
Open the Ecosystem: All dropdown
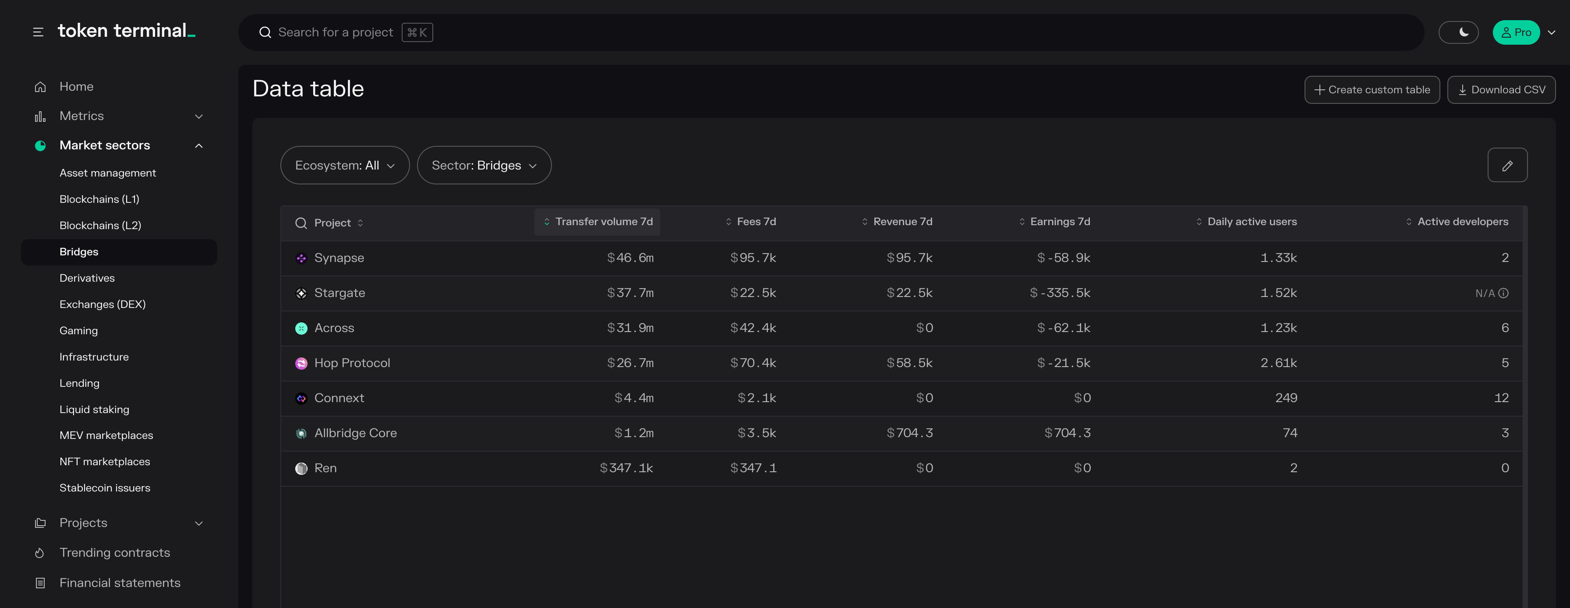[344, 165]
